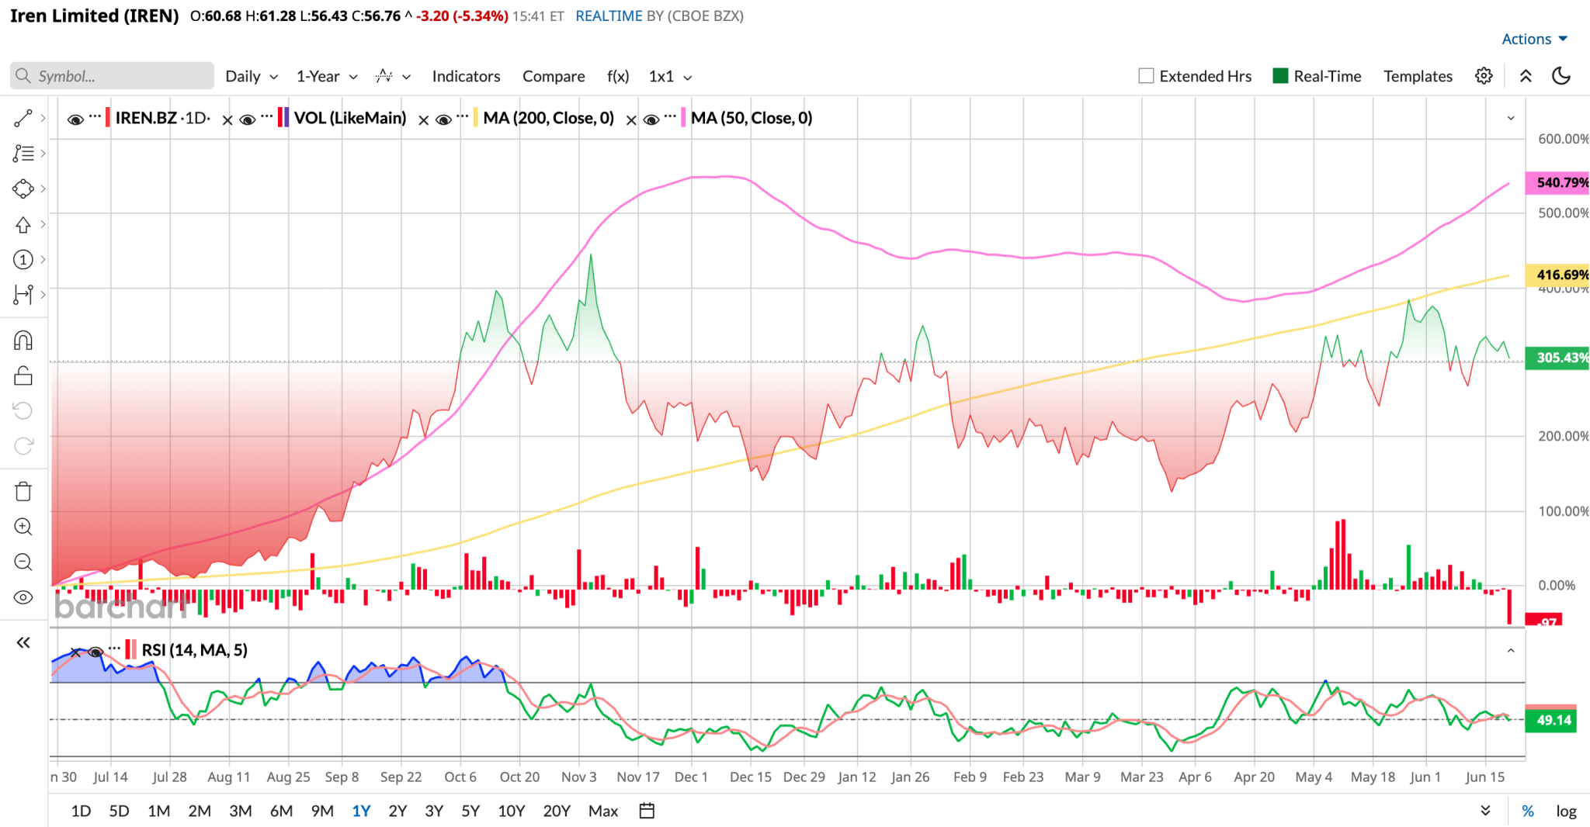
Task: Select the 1Y range tab
Action: [x=361, y=811]
